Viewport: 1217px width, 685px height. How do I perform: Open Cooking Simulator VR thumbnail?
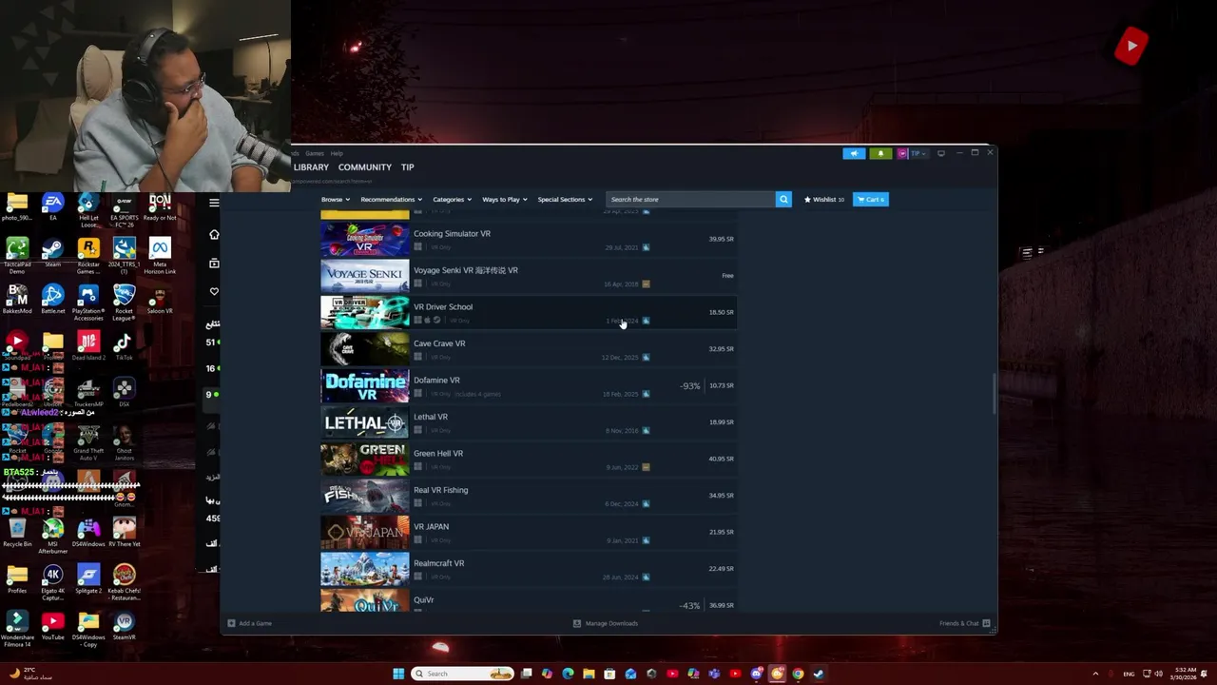pyautogui.click(x=365, y=240)
